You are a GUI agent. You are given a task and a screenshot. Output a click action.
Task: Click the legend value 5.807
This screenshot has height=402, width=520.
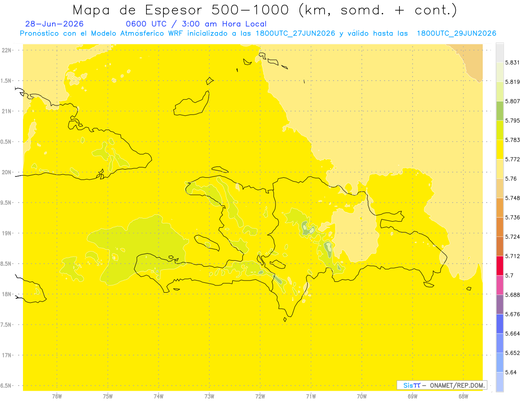[x=513, y=101]
